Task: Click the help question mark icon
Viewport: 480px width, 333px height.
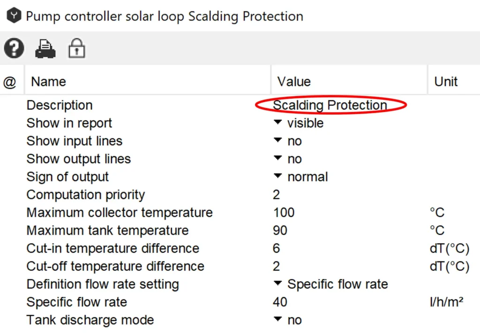Action: (x=14, y=48)
